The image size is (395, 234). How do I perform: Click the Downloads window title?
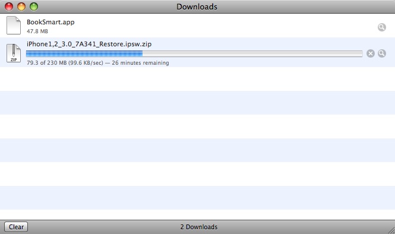pyautogui.click(x=197, y=7)
